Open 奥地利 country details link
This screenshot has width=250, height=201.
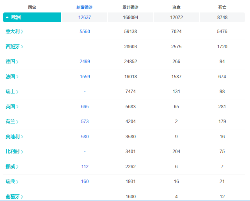click(x=14, y=137)
